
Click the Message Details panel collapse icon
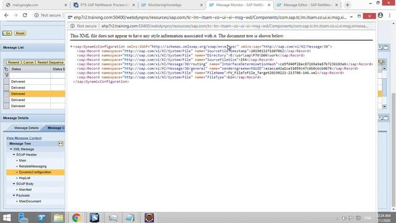click(x=386, y=118)
